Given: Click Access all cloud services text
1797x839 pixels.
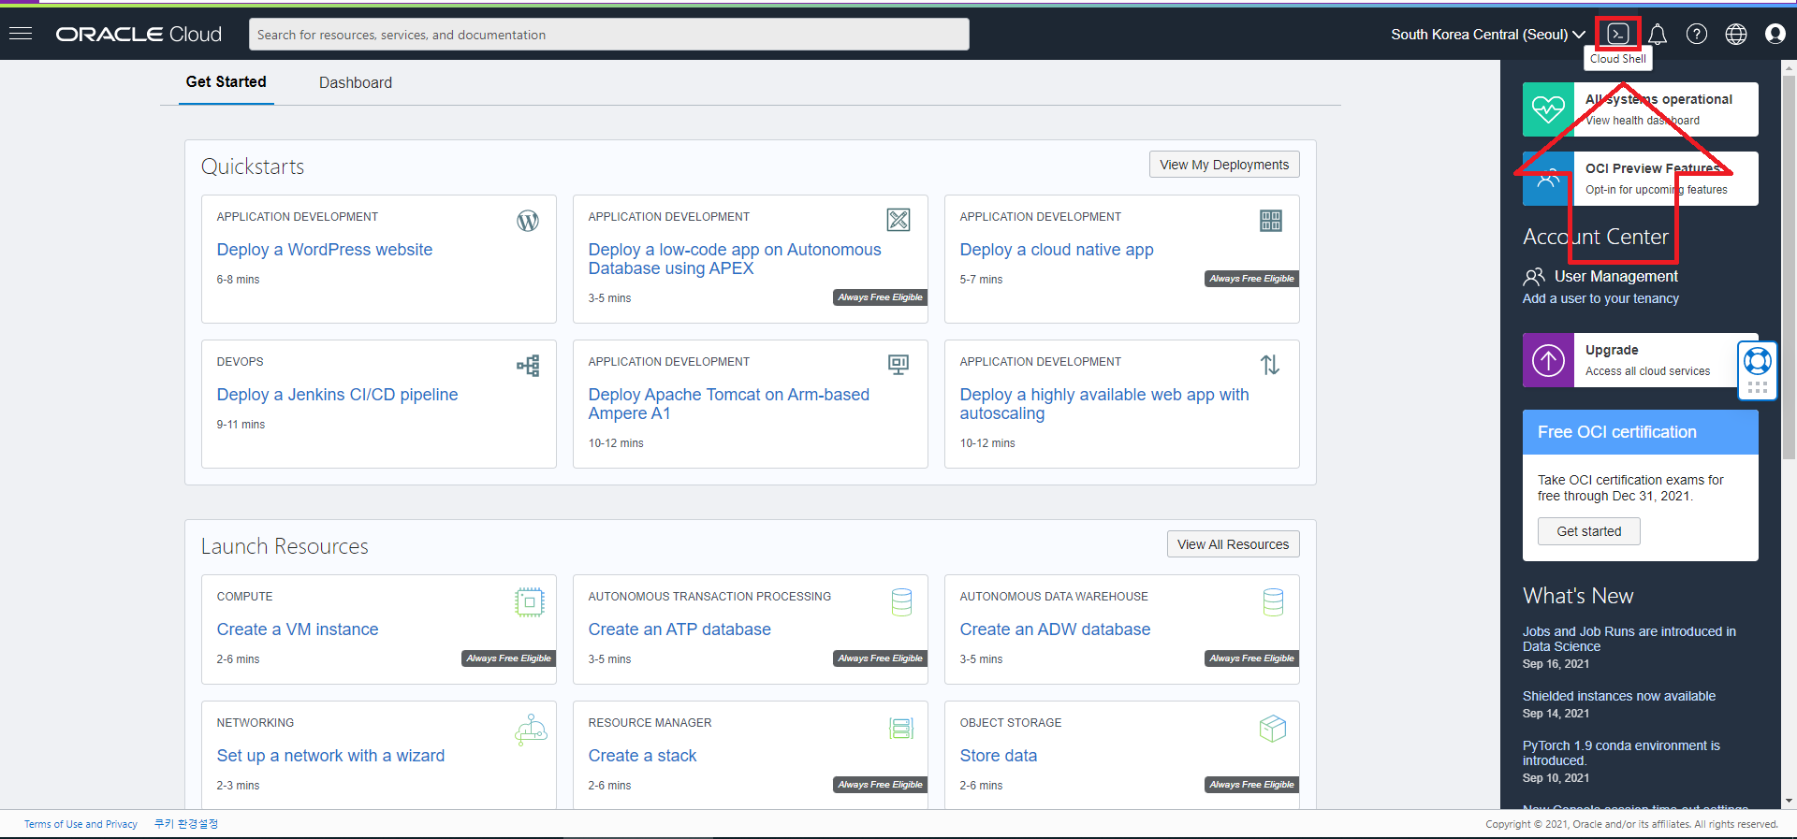Looking at the screenshot, I should click(1647, 371).
